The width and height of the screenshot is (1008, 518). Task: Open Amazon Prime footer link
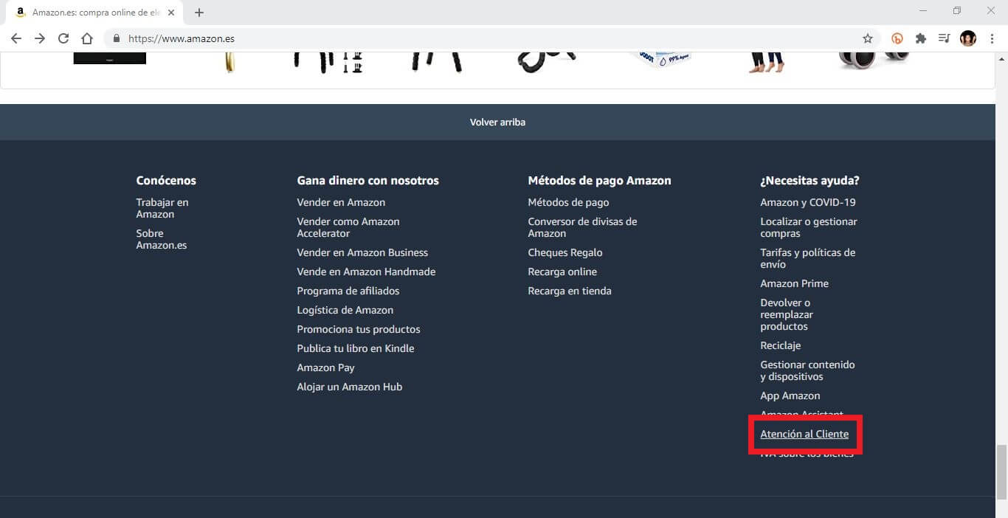795,283
